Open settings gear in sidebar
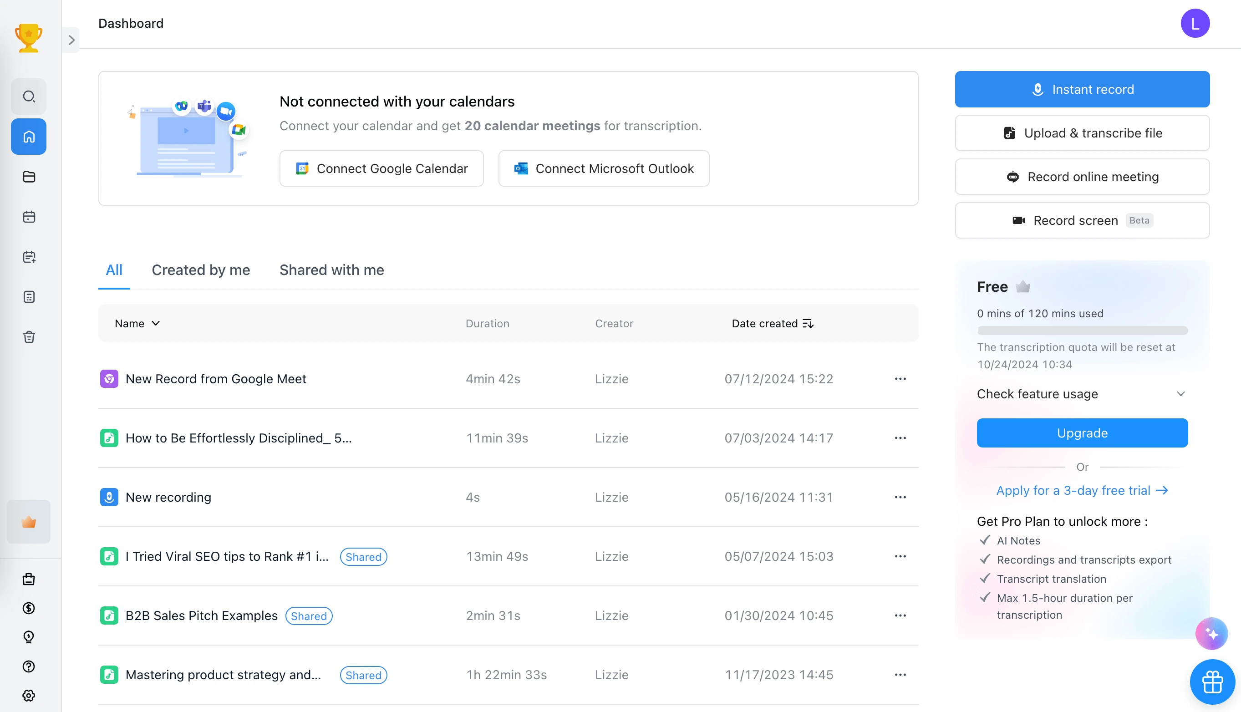Viewport: 1241px width, 712px height. pos(29,695)
